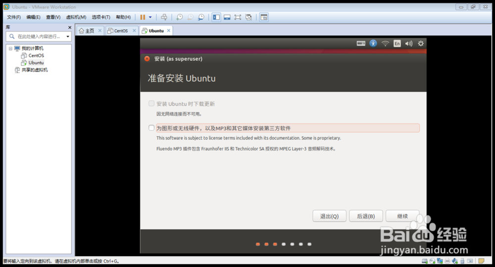
Task: Click the Unity mode toolbar icon
Action: (249, 17)
